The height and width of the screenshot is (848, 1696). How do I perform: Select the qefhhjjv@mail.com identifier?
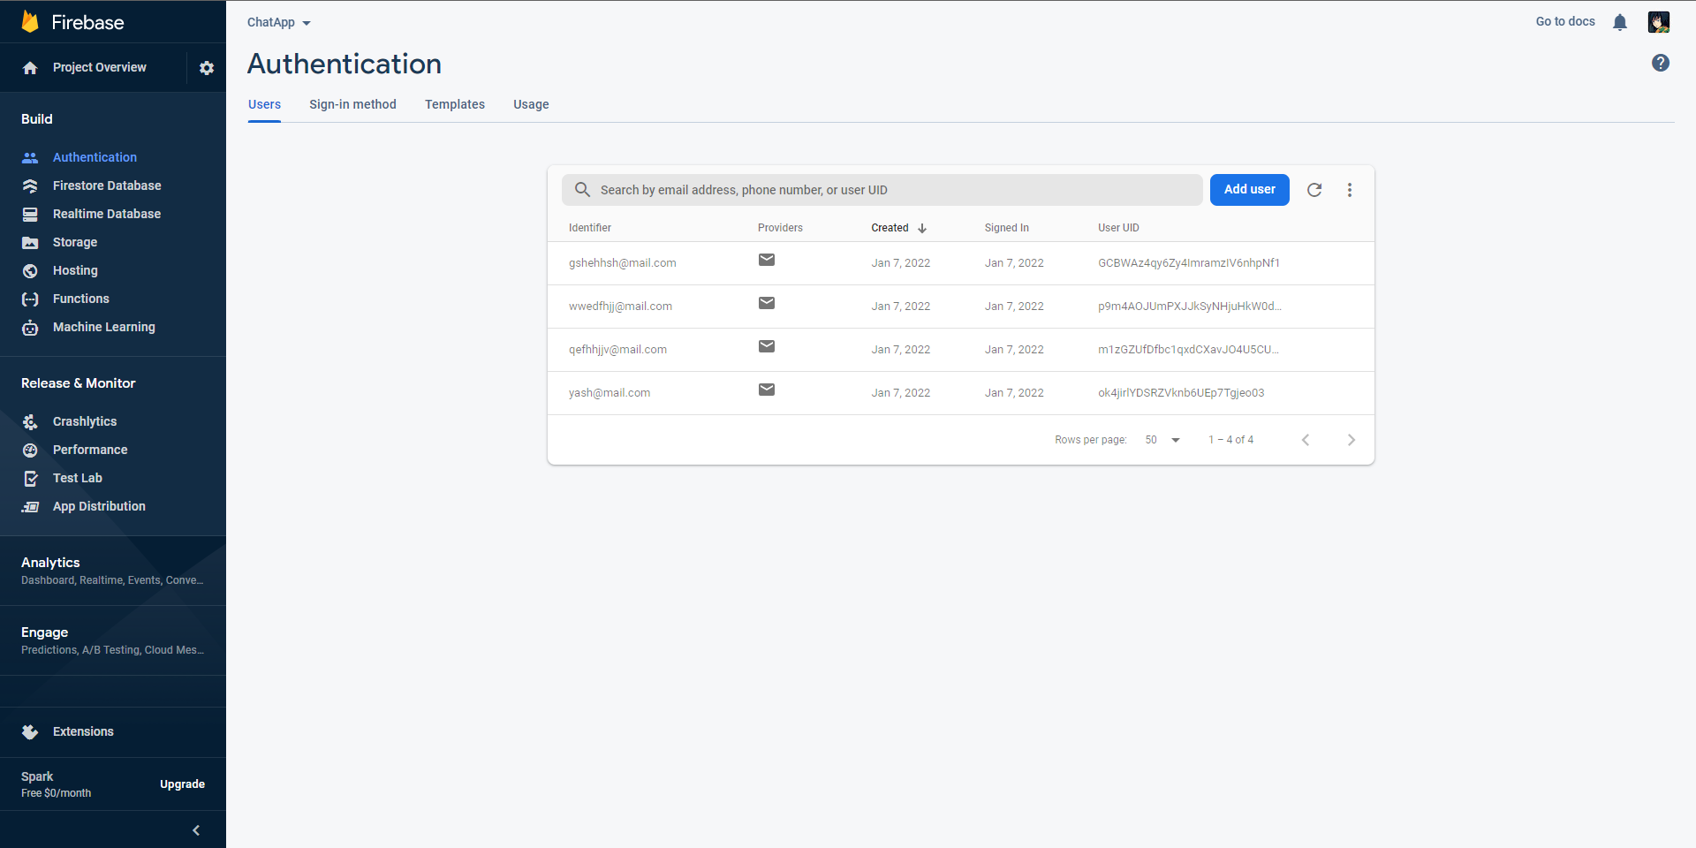(x=617, y=350)
